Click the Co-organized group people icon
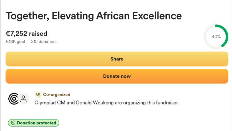Viewport: 232px width, 131px height. [x=38, y=95]
